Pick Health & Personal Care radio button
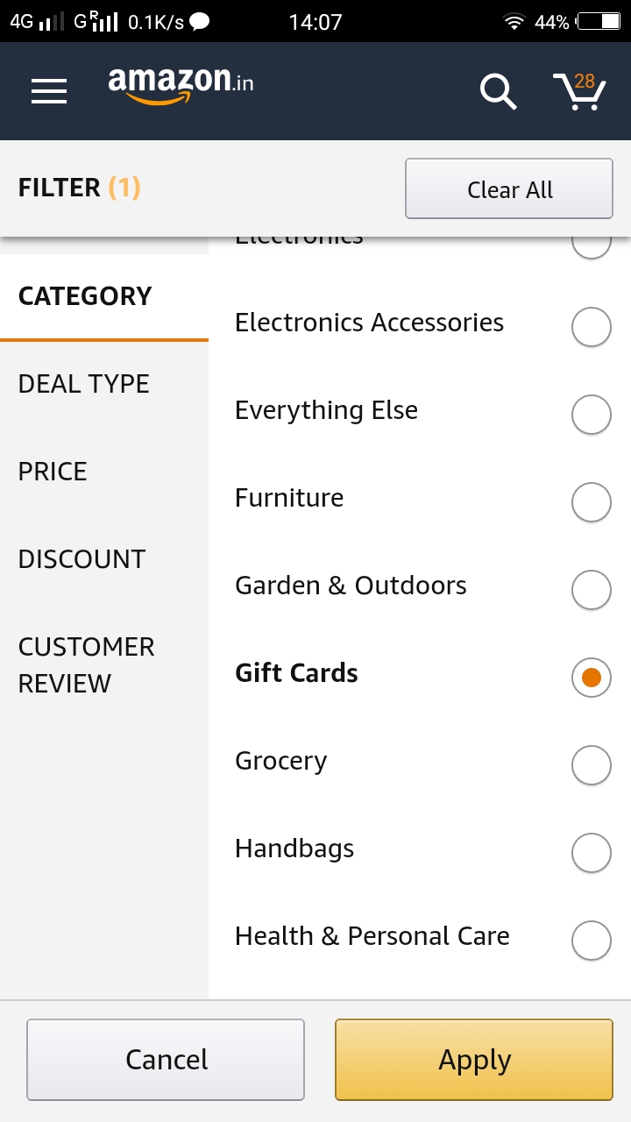The image size is (631, 1122). point(591,941)
